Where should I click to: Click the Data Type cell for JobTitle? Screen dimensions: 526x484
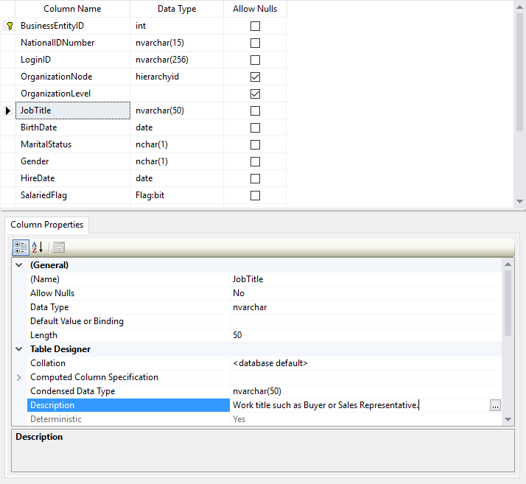click(x=177, y=111)
